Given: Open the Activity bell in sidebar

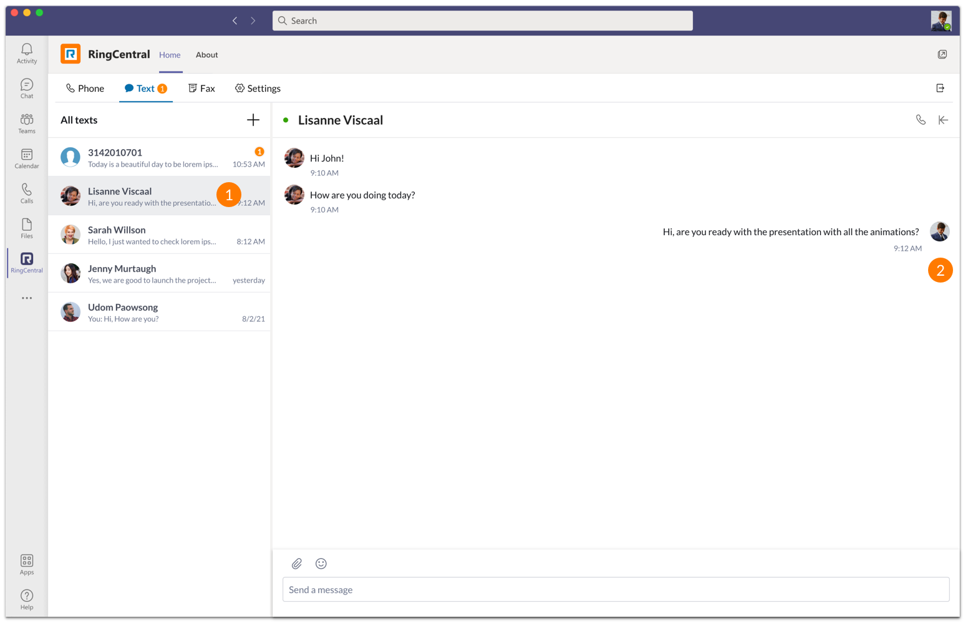Looking at the screenshot, I should [x=27, y=53].
